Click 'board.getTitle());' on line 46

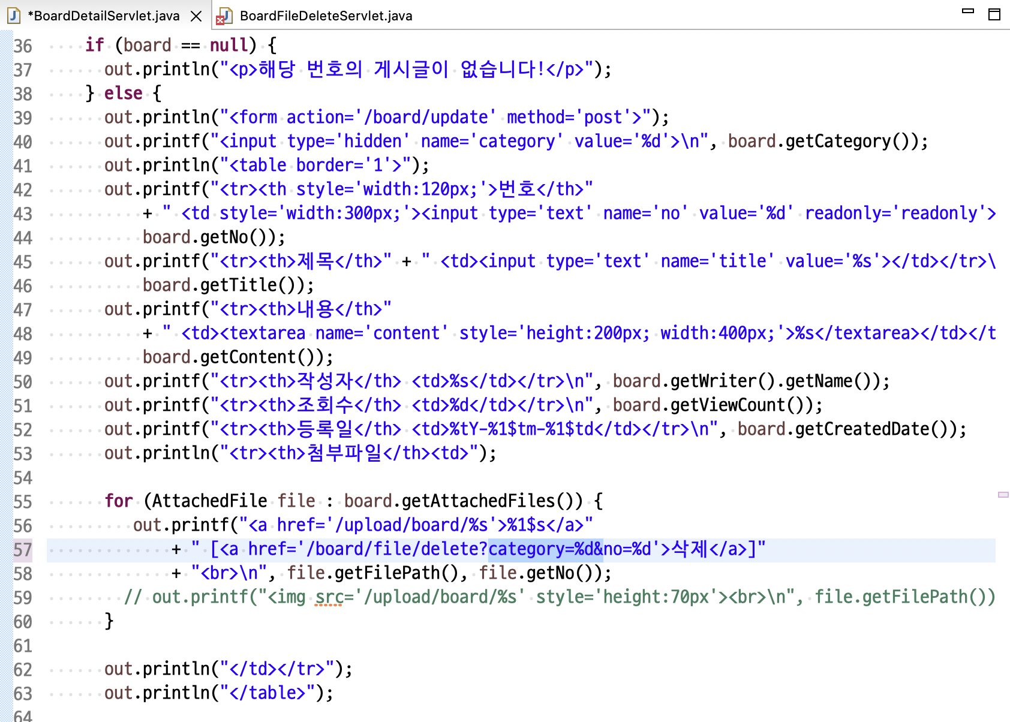pos(229,285)
